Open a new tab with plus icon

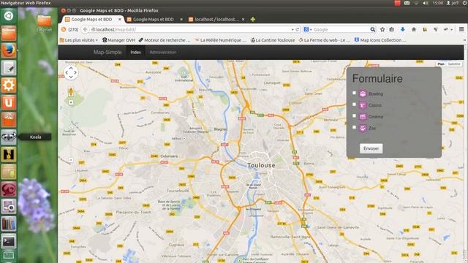253,20
